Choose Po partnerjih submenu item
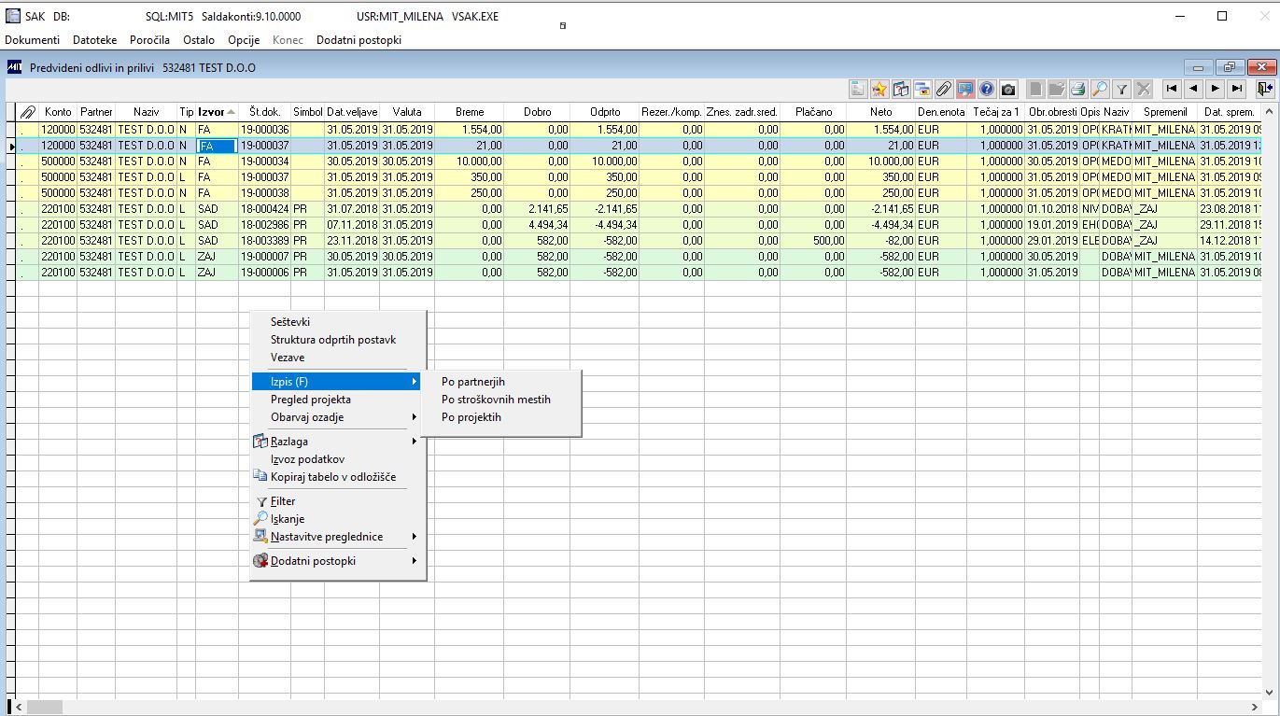 (501, 382)
